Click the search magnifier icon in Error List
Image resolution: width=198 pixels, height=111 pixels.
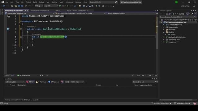pyautogui.click(x=156, y=82)
